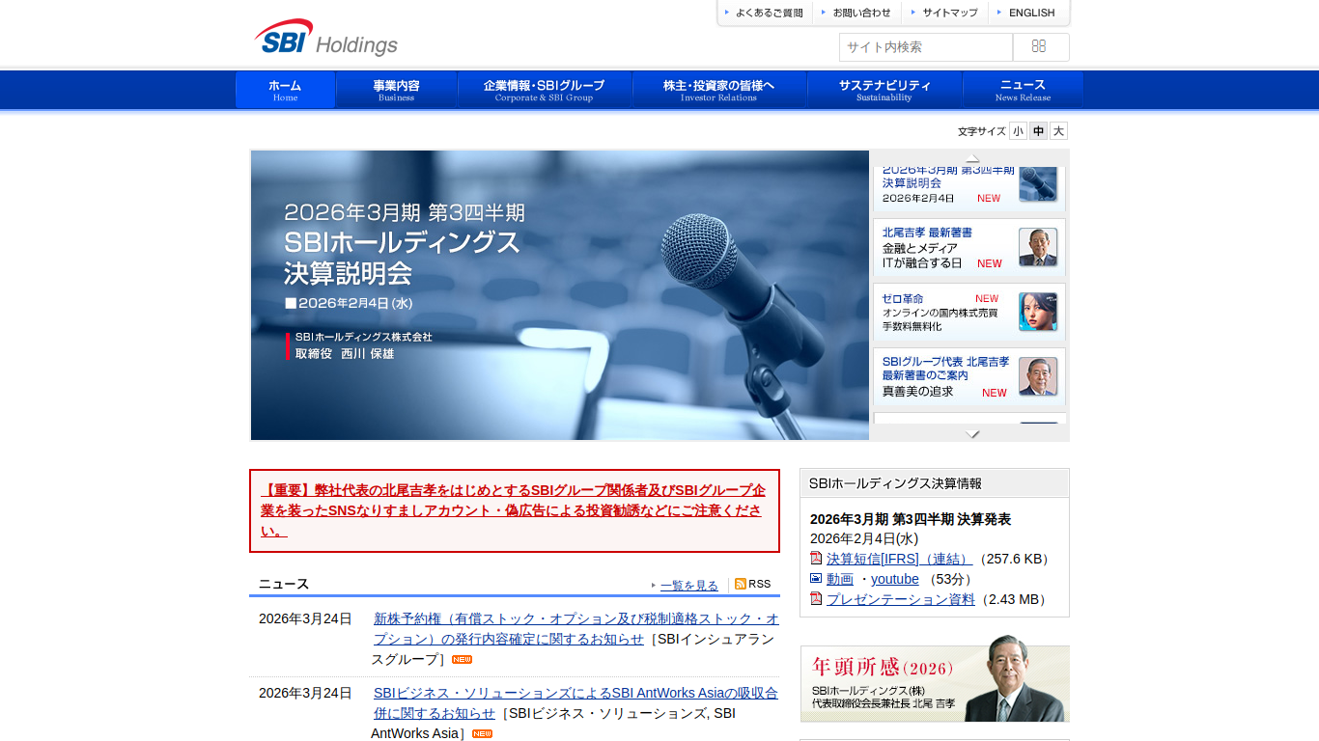Open 企業情報・SBIグループ menu
This screenshot has width=1319, height=741.
coord(544,90)
